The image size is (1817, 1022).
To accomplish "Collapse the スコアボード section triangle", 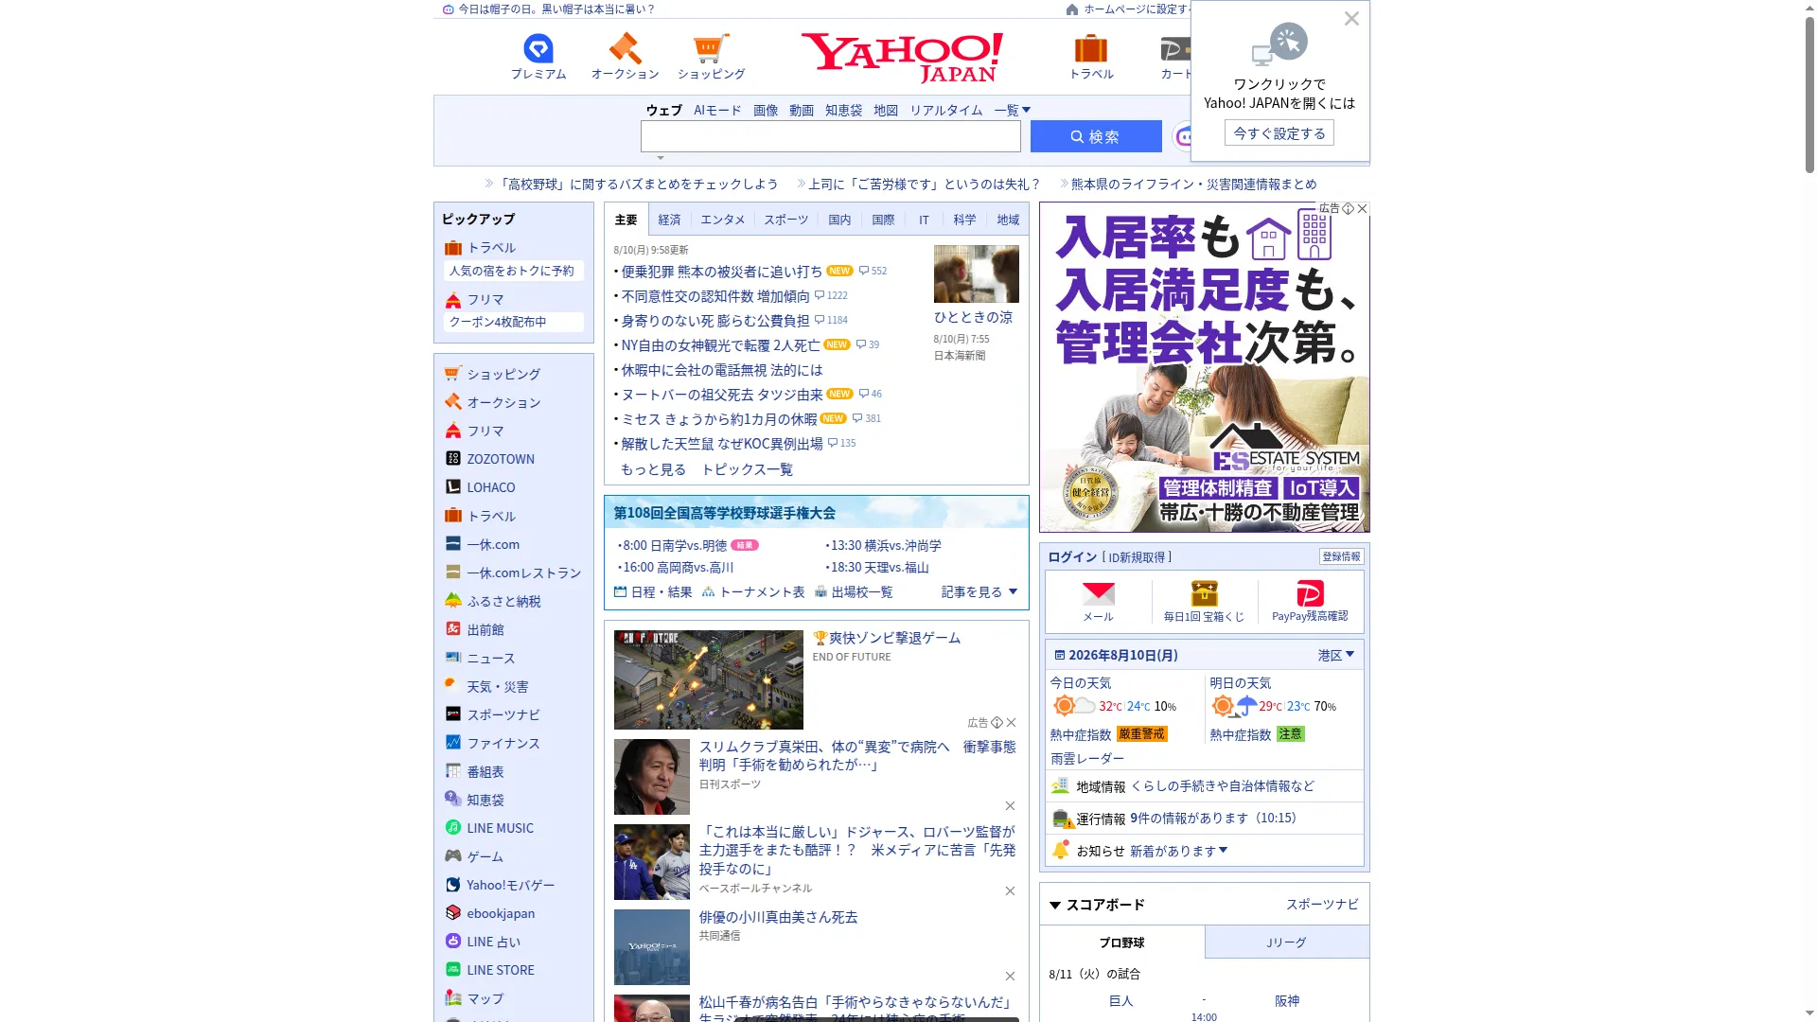I will (1055, 906).
